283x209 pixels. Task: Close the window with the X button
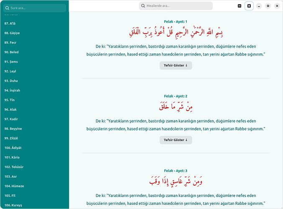pos(277,6)
